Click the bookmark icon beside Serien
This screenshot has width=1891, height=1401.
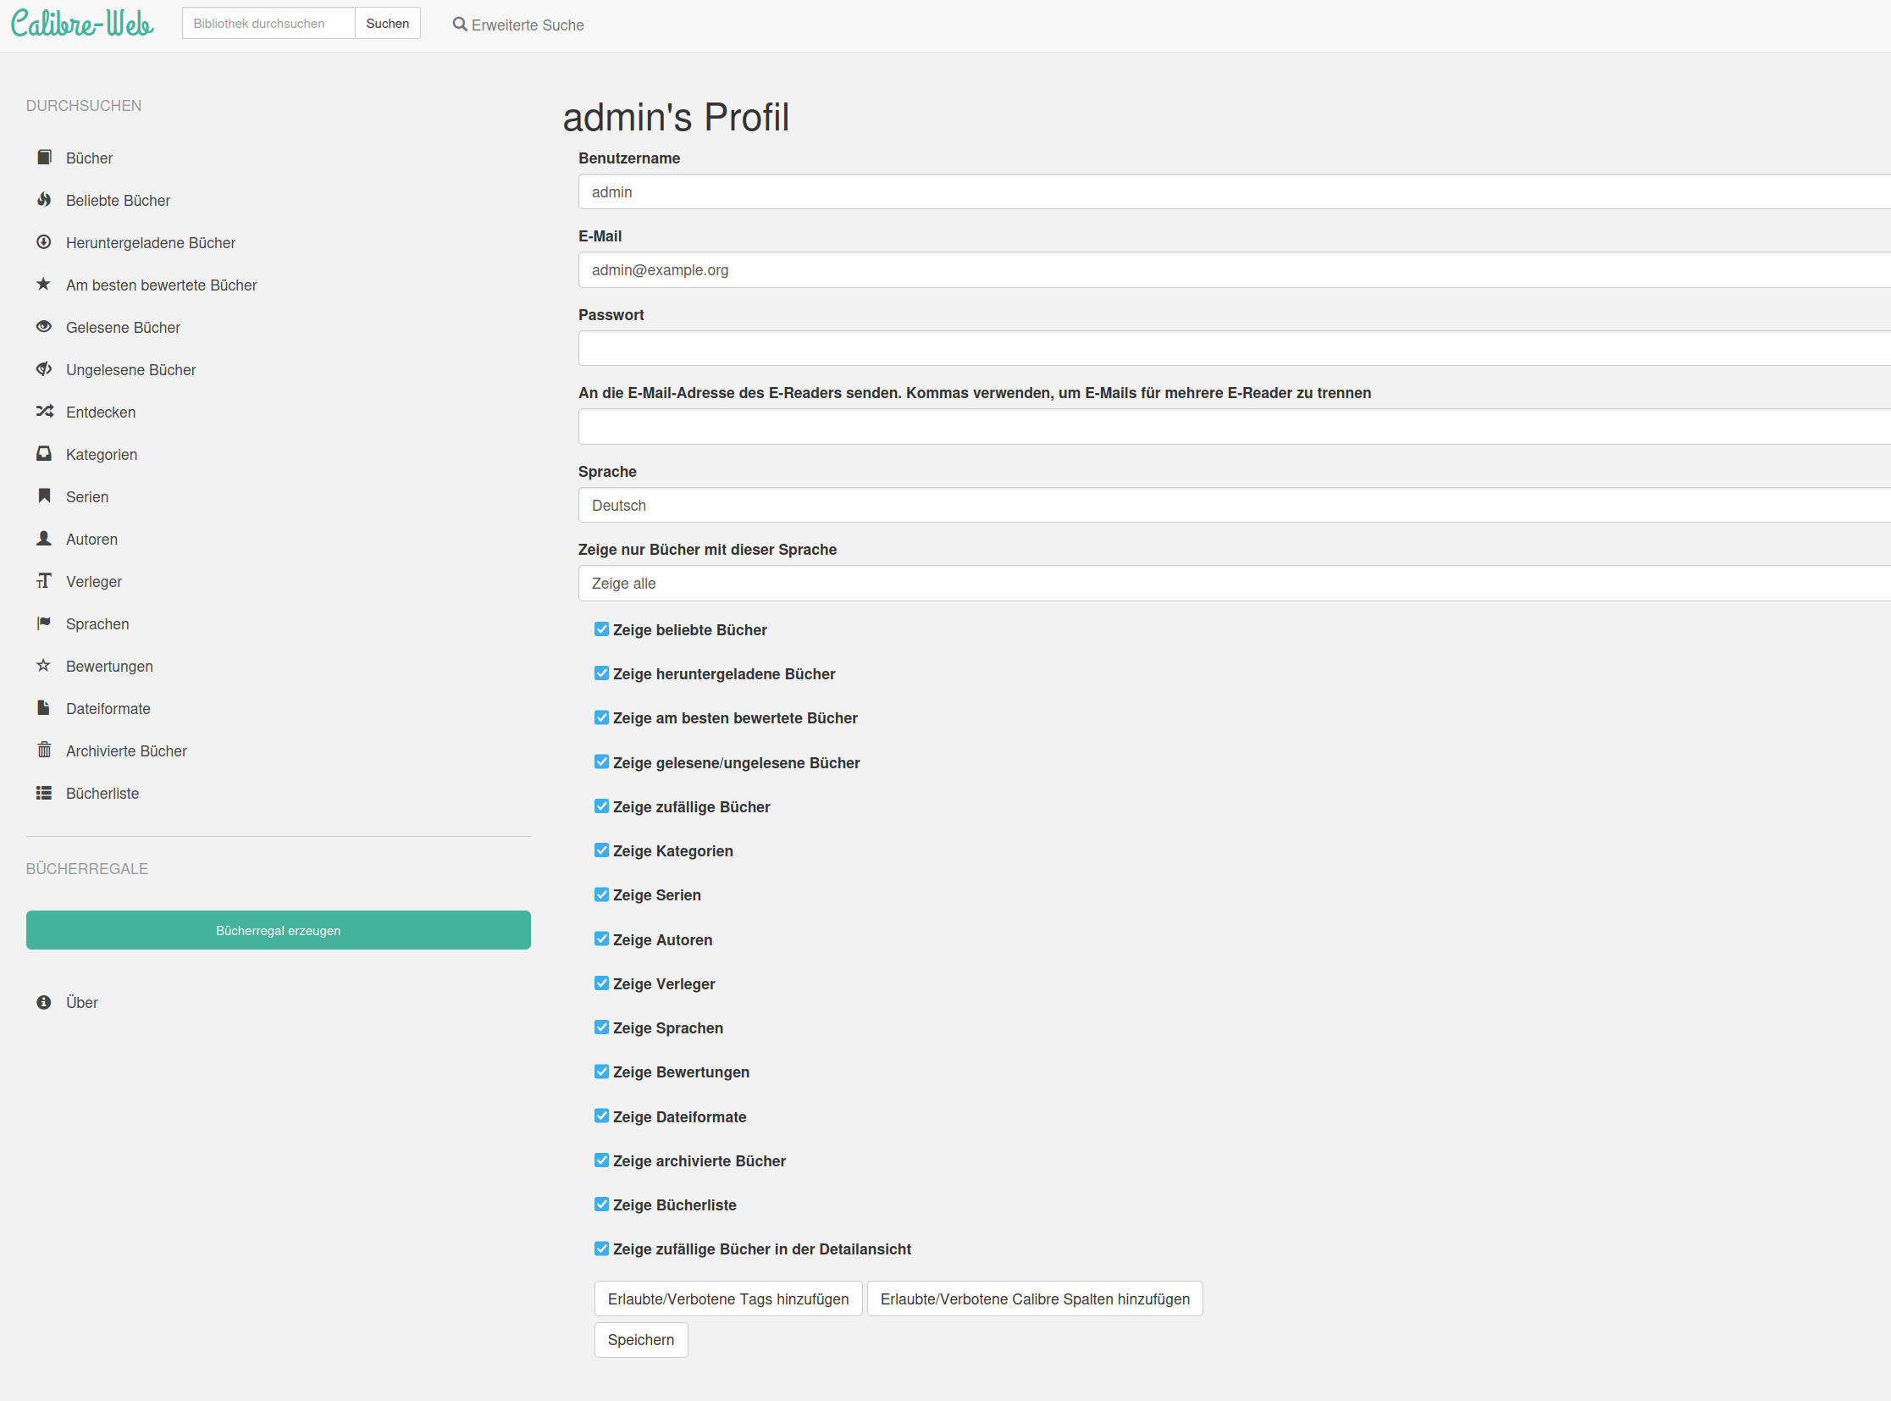click(44, 496)
